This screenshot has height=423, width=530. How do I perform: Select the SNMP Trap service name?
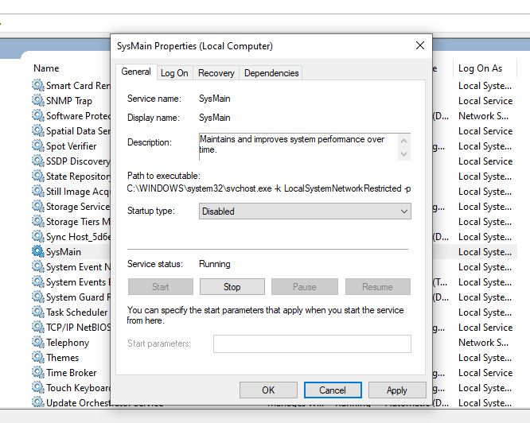69,101
